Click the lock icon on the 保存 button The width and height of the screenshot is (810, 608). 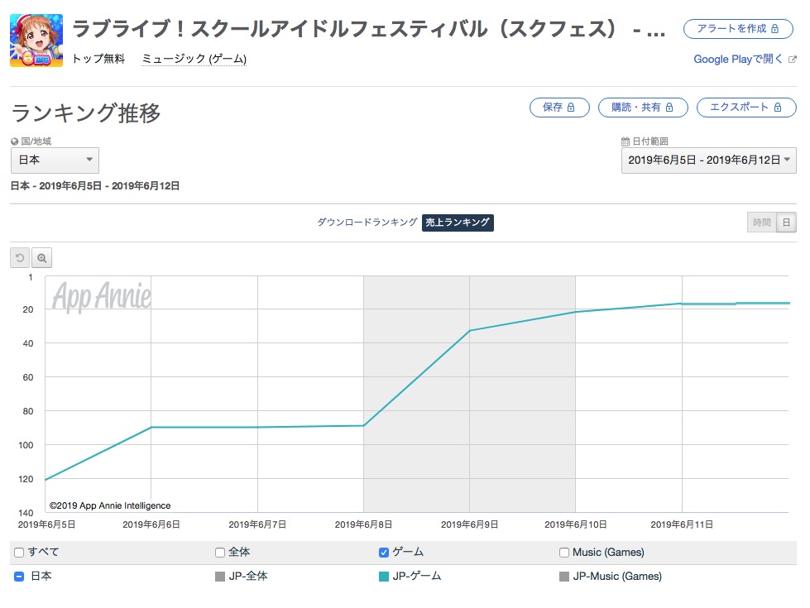(x=571, y=108)
